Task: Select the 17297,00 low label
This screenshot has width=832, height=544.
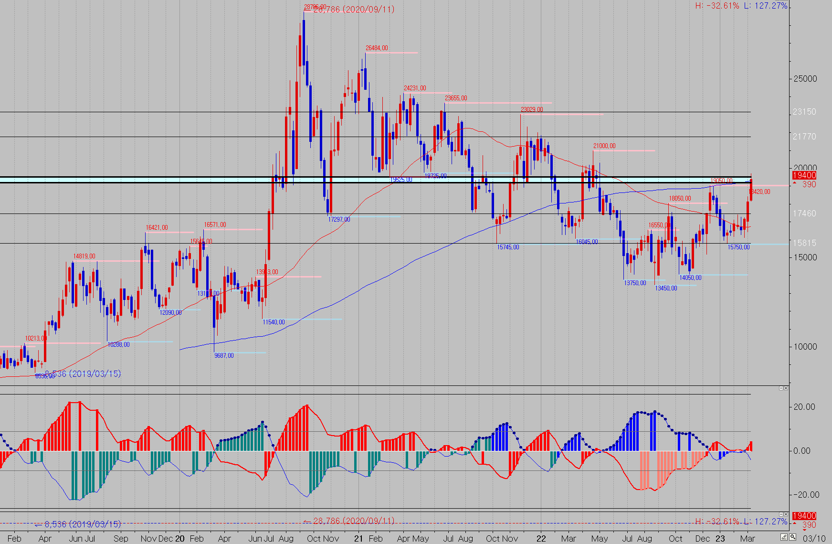Action: [x=339, y=220]
